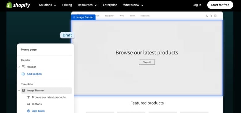Click the Buttons block cursor icon
This screenshot has height=113, width=241.
coord(28,104)
